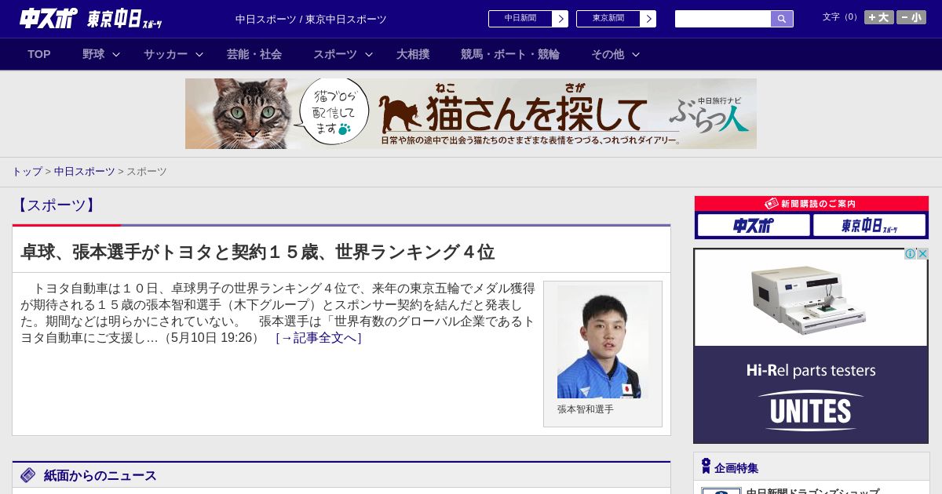This screenshot has width=942, height=494.
Task: Open the その他 menu item
Action: (x=608, y=54)
